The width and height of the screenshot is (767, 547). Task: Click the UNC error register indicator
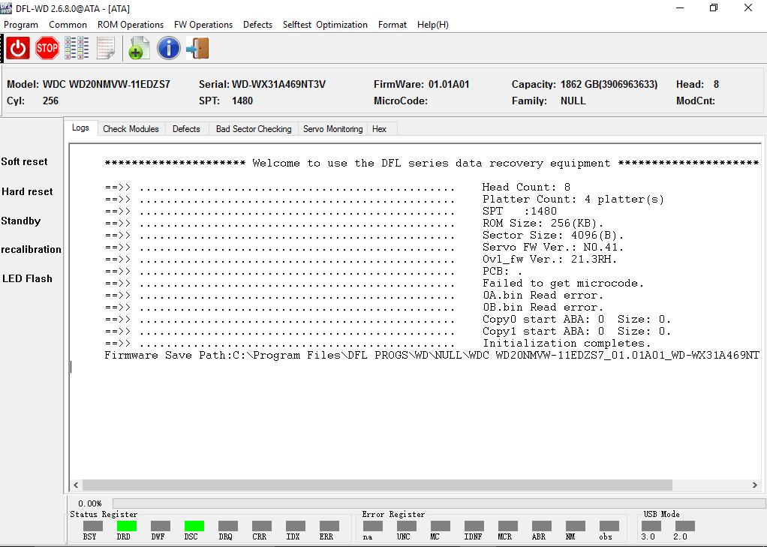point(407,526)
